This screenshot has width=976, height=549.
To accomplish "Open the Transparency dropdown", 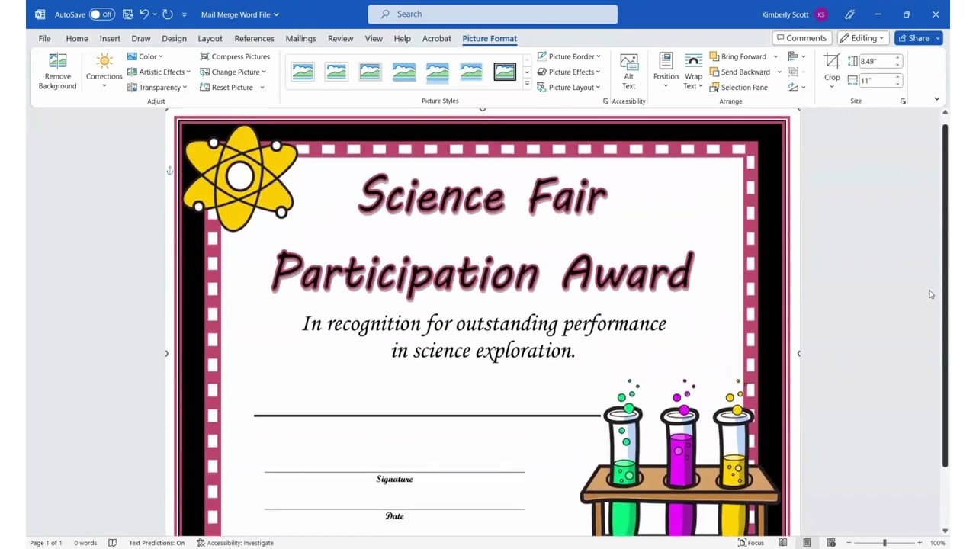I will [157, 87].
